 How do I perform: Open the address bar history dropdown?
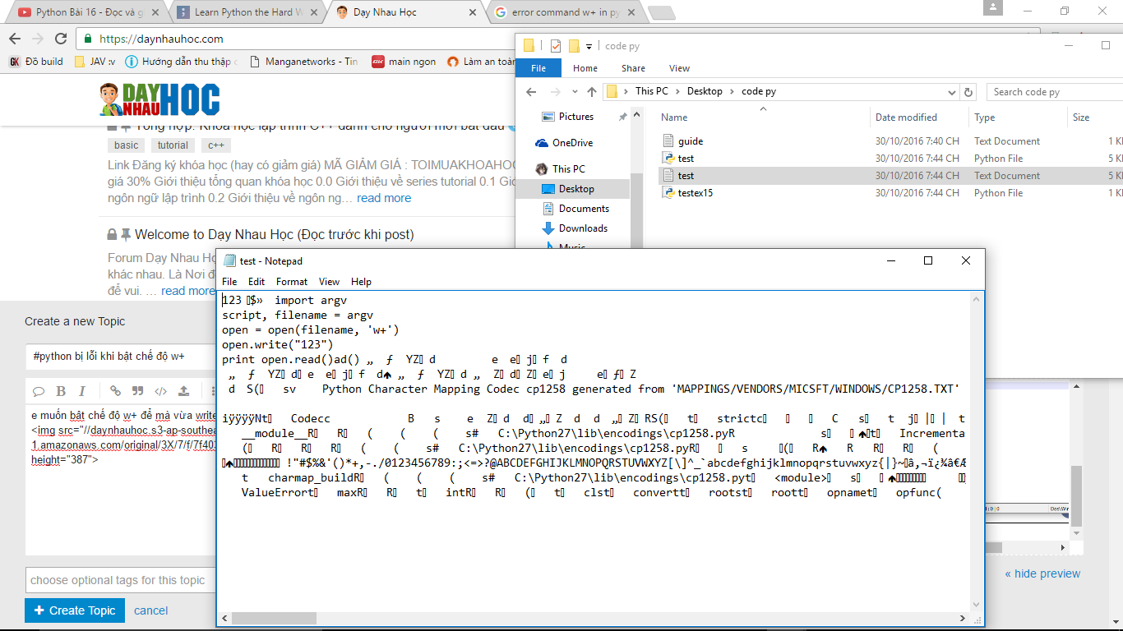tap(952, 92)
